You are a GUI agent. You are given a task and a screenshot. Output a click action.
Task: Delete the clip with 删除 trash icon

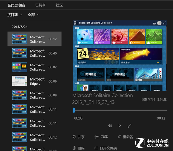pos(79,148)
